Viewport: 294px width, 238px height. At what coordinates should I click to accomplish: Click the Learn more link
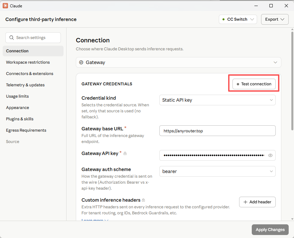tap(95, 220)
